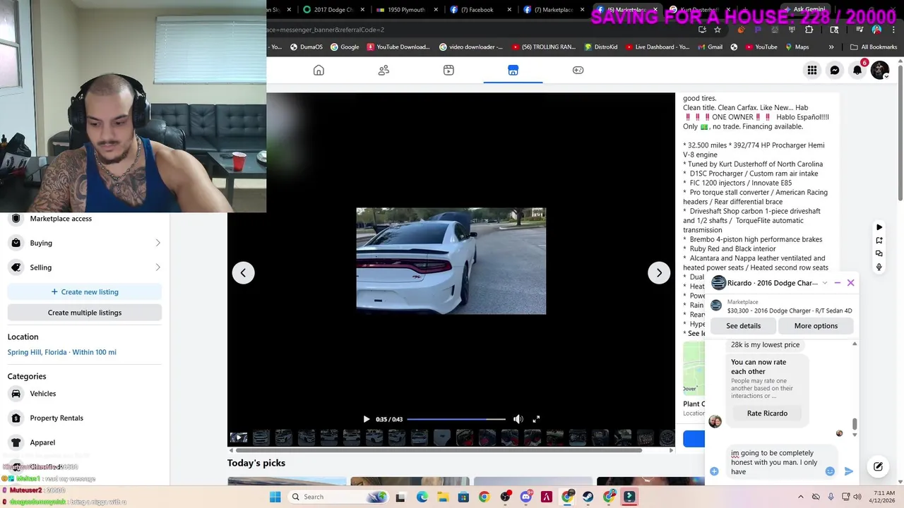Screen dimensions: 904x508
Task: Open the emoji picker in chat
Action: click(830, 471)
